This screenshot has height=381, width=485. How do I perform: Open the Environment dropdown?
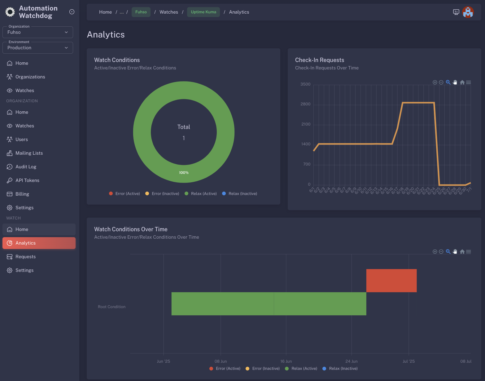point(38,48)
